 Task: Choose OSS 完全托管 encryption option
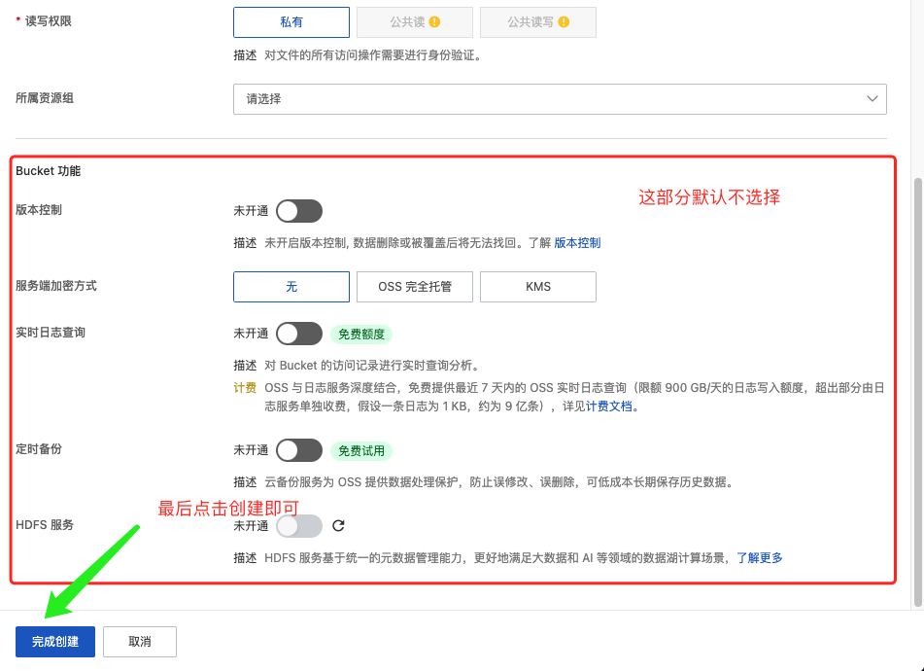pos(415,287)
